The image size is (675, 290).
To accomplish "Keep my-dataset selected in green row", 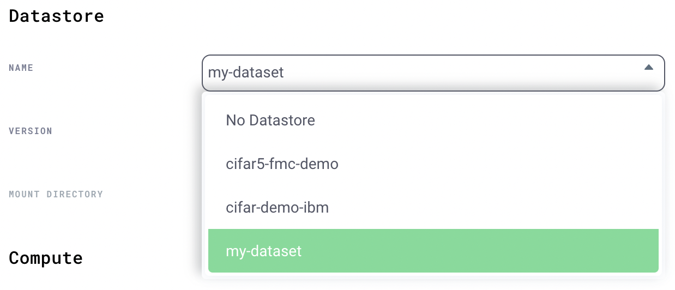I will click(433, 251).
